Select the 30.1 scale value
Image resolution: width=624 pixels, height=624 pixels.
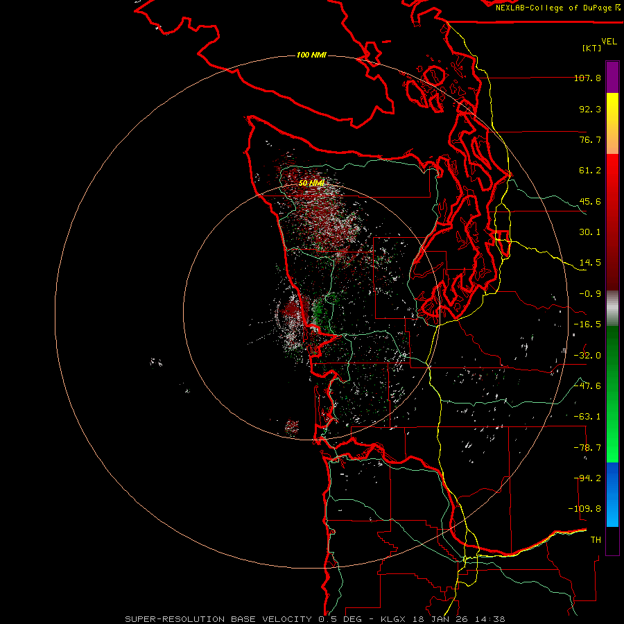pos(590,232)
